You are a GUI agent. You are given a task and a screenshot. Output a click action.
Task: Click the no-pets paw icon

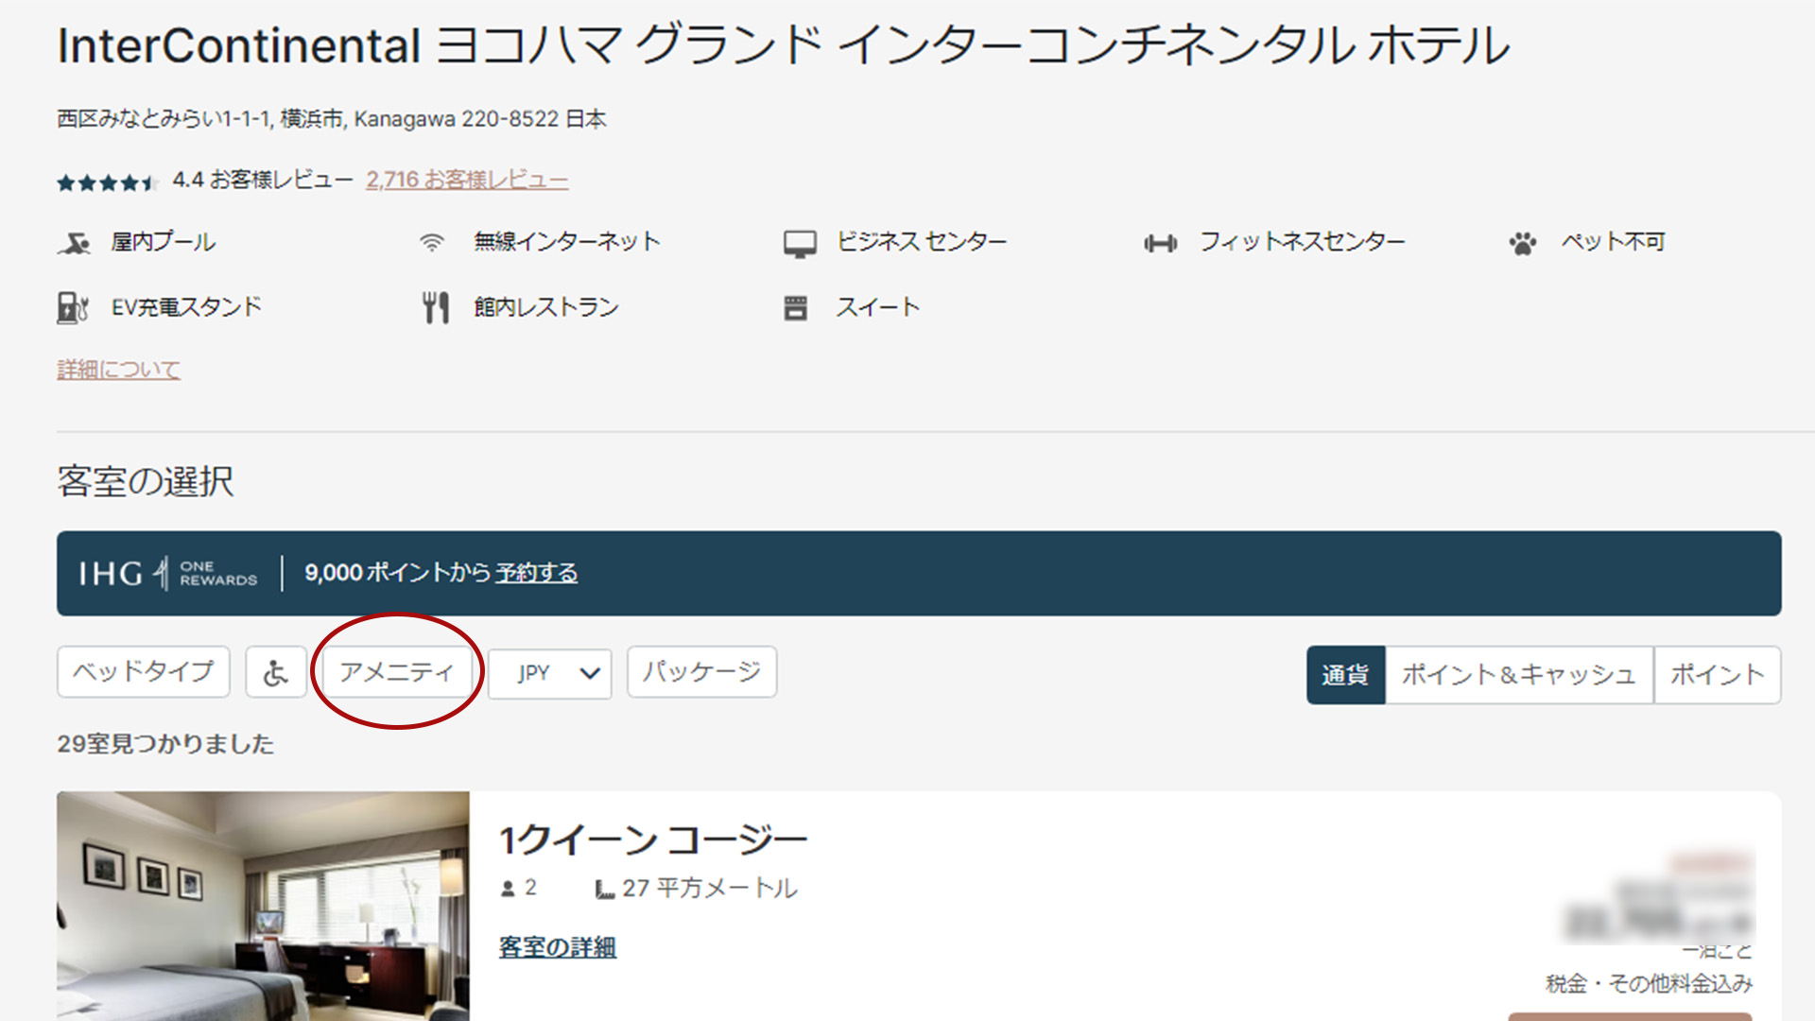point(1522,244)
